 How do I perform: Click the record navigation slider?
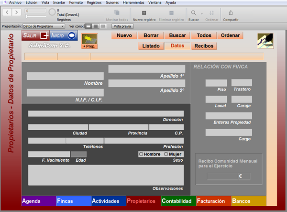click(36, 16)
